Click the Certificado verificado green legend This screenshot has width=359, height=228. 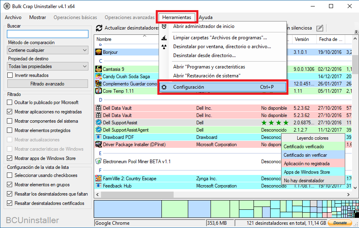pyautogui.click(x=313, y=147)
